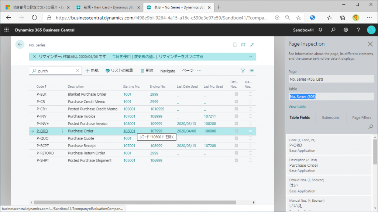
Task: Toggle Default Nos. checkbox for P-CR
Action: tap(236, 102)
